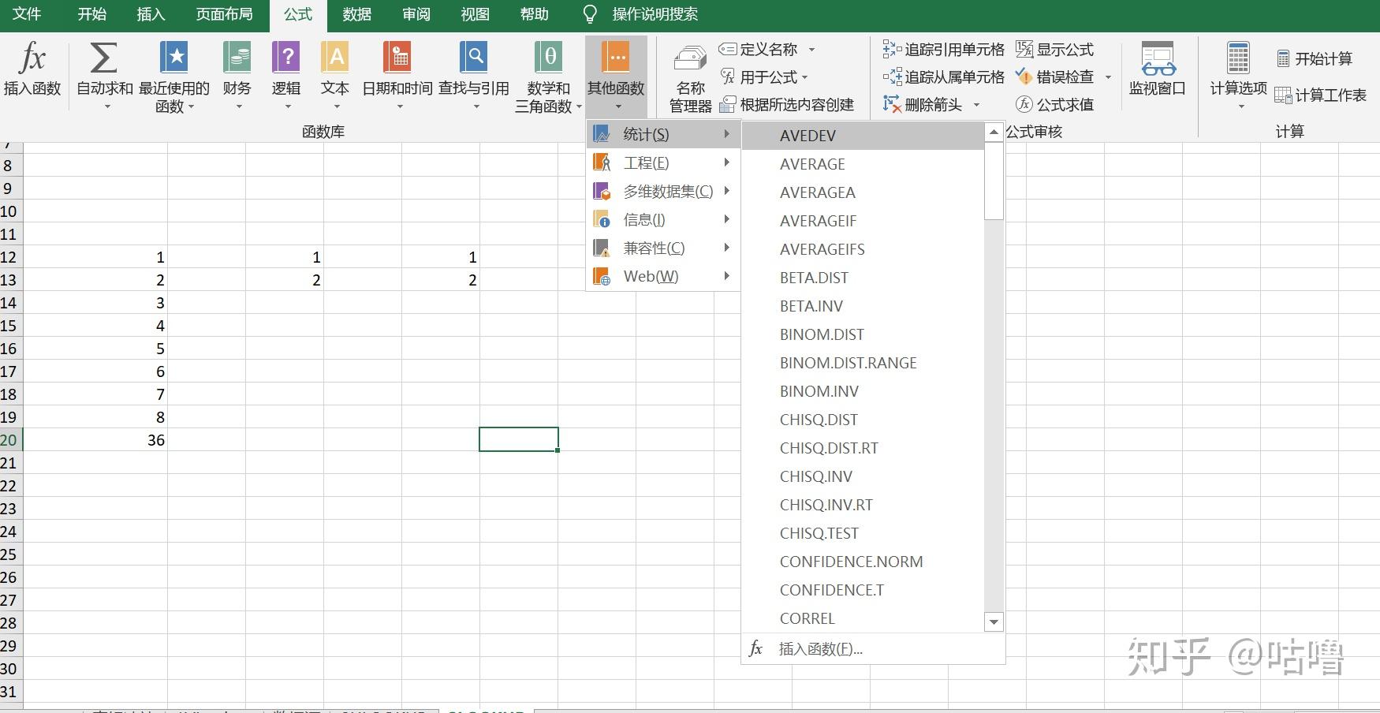
Task: Click the function list scrollbar thumb
Action: tap(994, 181)
